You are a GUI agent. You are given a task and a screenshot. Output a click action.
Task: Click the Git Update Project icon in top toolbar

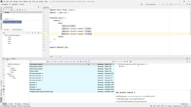tap(173, 4)
